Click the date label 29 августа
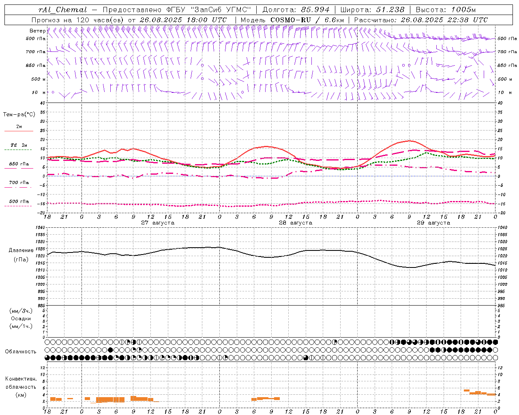 tap(433, 223)
